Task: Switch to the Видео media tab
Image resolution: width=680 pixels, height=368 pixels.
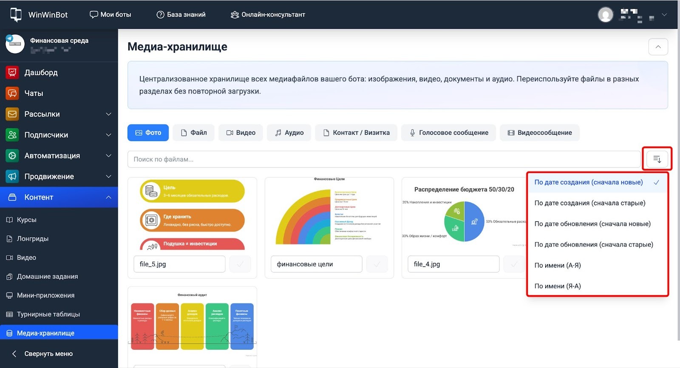Action: 241,133
